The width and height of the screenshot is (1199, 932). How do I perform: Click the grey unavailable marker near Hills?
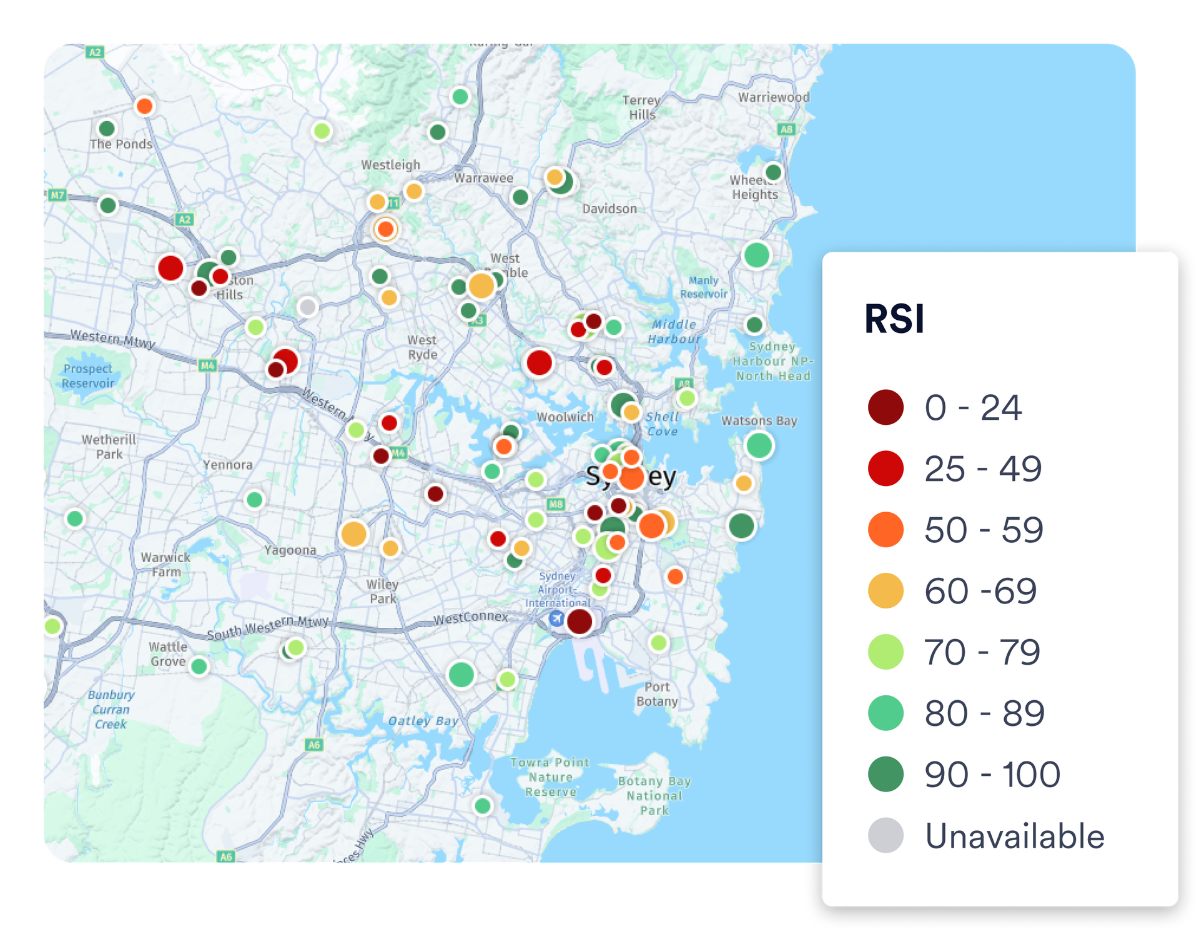[x=307, y=307]
